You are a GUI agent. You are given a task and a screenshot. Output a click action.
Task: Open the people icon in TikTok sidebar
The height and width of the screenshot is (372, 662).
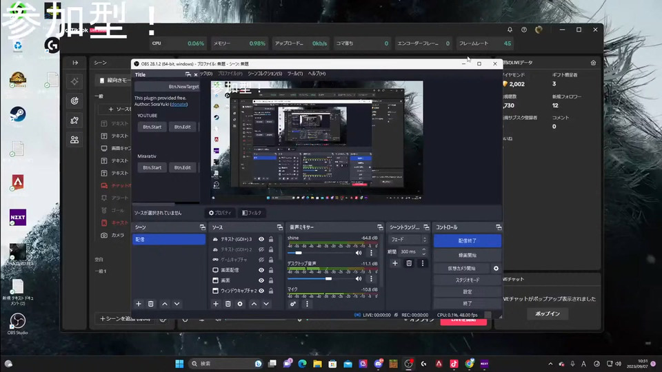click(x=74, y=140)
